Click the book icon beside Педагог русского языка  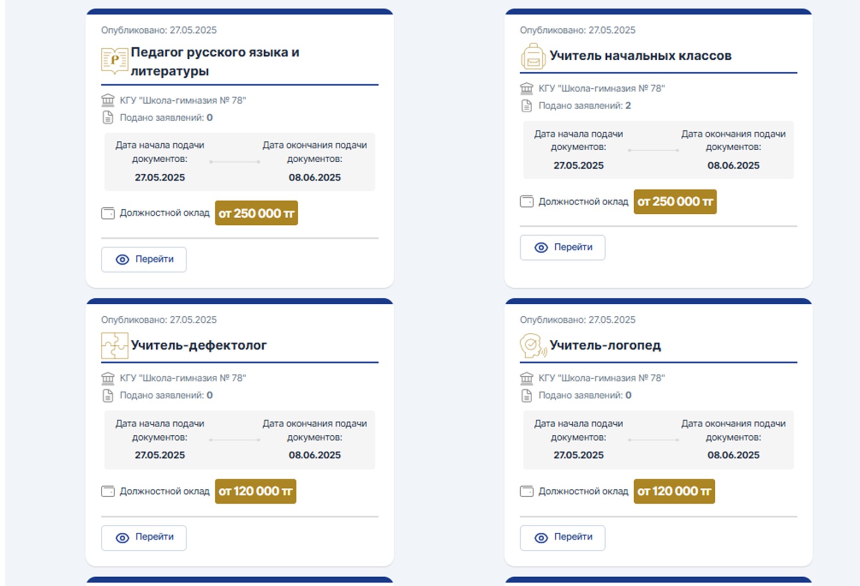click(114, 60)
